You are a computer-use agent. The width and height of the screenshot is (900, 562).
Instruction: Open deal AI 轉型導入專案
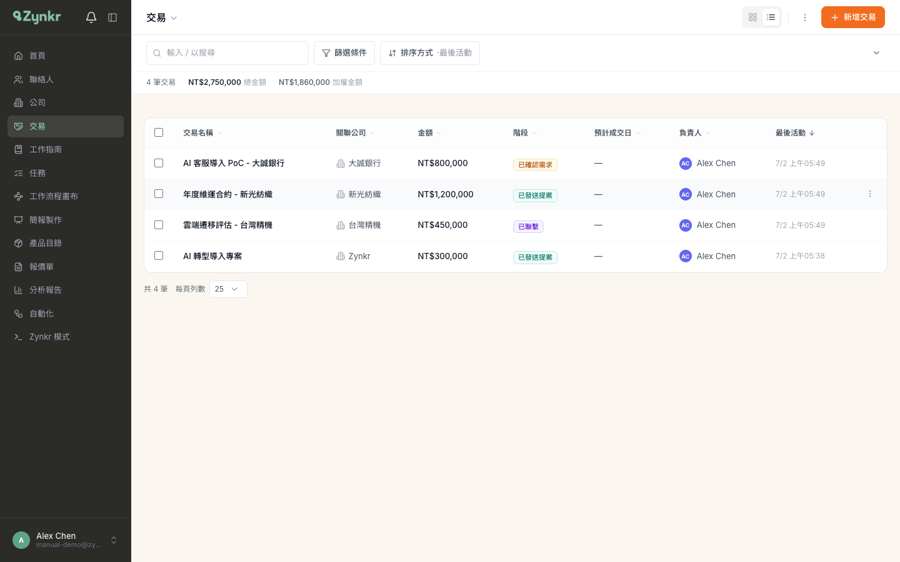[x=212, y=256]
